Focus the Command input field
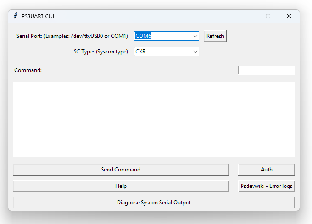 coord(266,70)
